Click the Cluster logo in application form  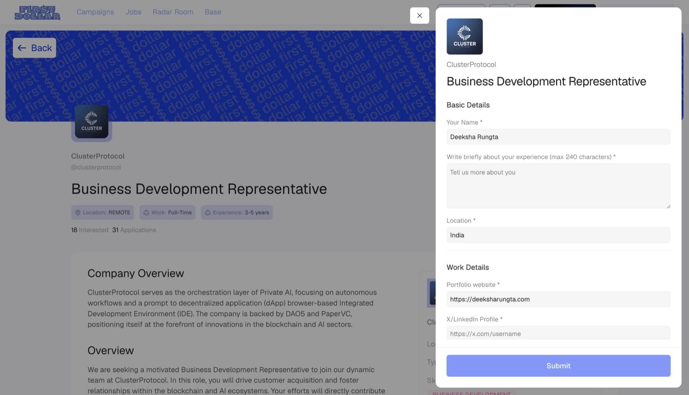click(465, 37)
